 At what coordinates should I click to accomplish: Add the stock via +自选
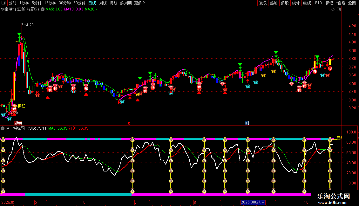[341, 3]
